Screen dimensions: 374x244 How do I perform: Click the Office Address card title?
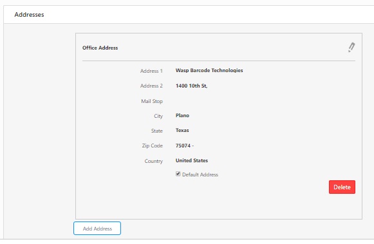(100, 48)
